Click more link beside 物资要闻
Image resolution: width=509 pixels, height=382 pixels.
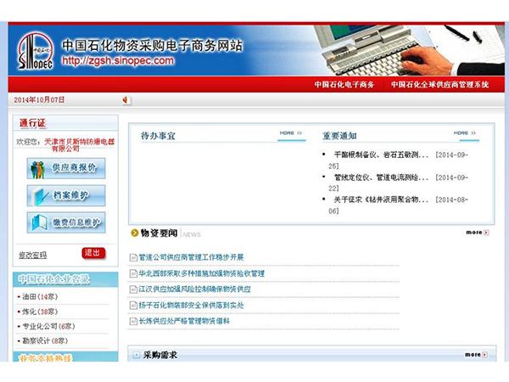474,233
